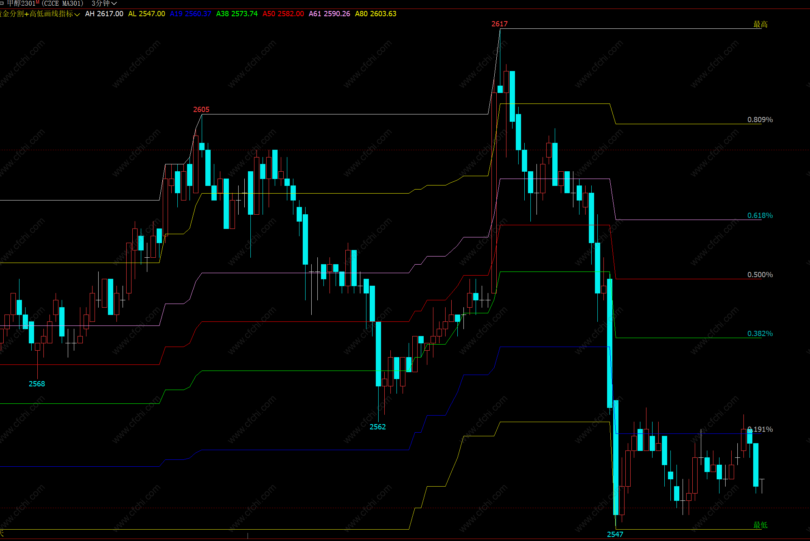
Task: Click the 2617 peak price label
Action: (499, 24)
